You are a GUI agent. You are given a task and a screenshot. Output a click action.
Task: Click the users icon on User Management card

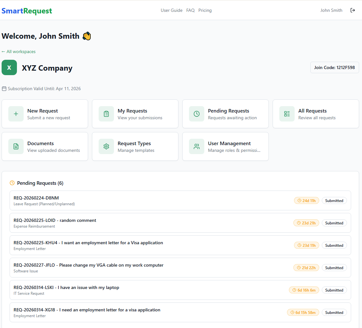[x=196, y=146]
